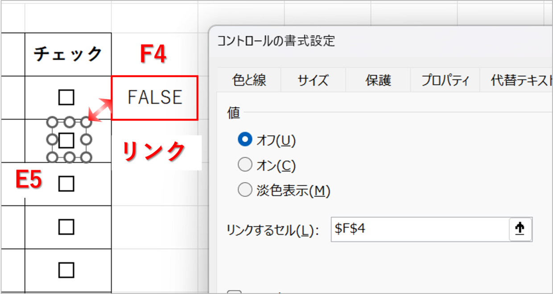553x294 pixels.
Task: Select the オフ(U) radio button
Action: [245, 140]
